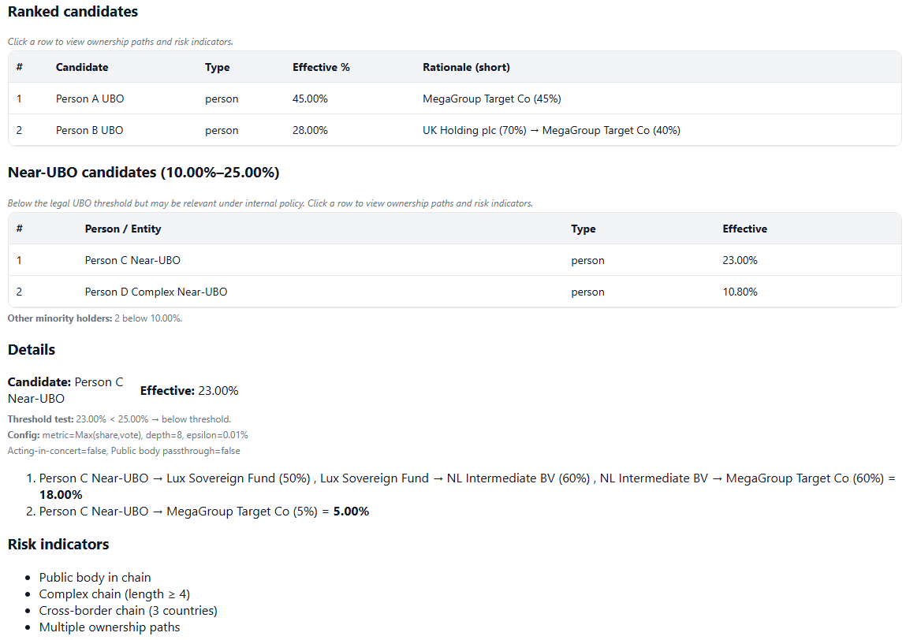
Task: Click the Multiple ownership paths indicator
Action: tap(110, 627)
